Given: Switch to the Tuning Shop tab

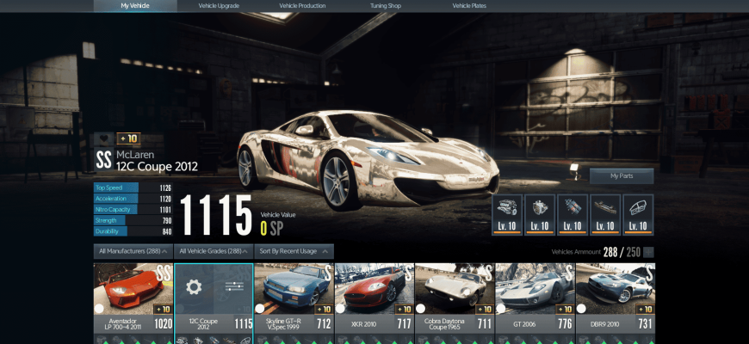Looking at the screenshot, I should pos(386,6).
